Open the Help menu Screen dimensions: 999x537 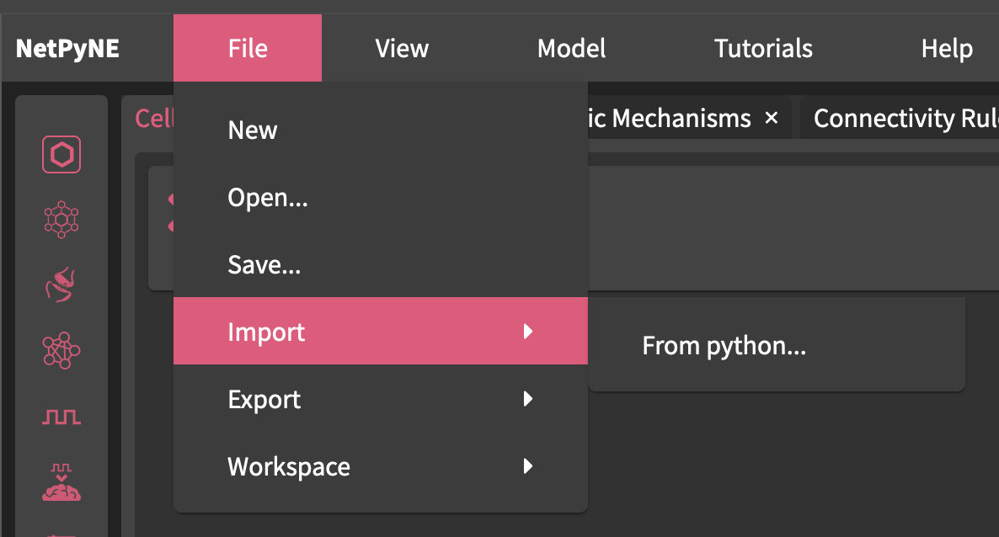(x=947, y=49)
